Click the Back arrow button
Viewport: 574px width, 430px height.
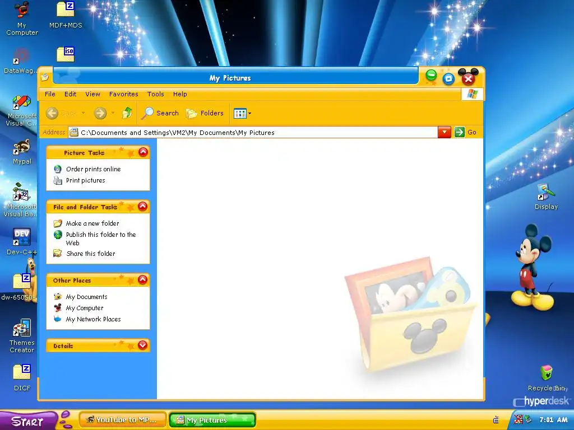52,113
